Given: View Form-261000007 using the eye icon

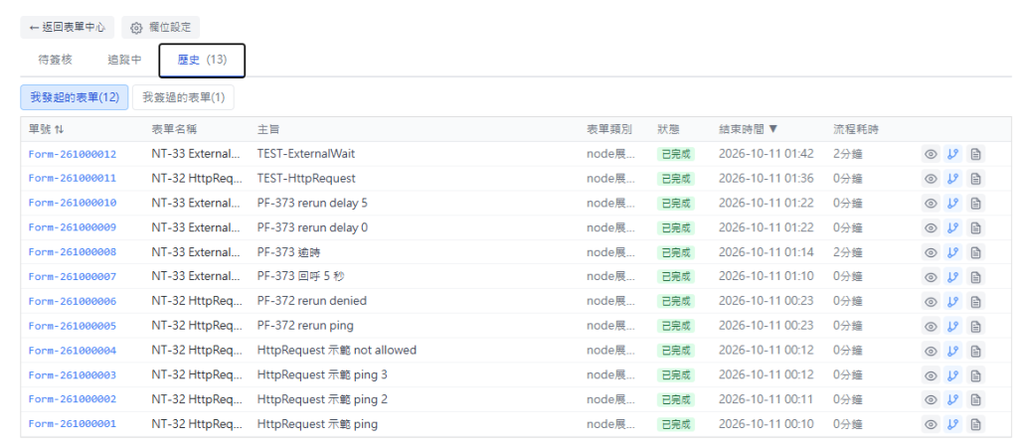Looking at the screenshot, I should click(x=931, y=277).
